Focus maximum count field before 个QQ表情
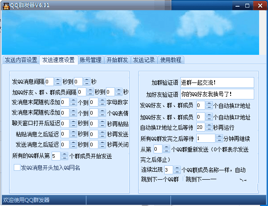 (x=94, y=113)
